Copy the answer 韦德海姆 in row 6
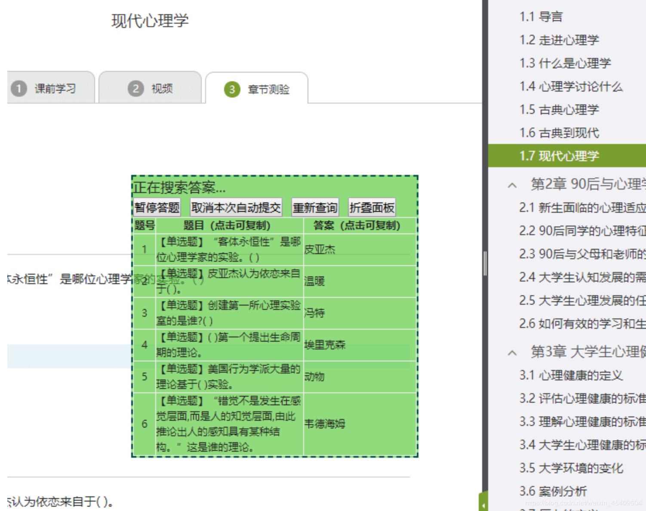This screenshot has height=511, width=646. click(x=325, y=424)
